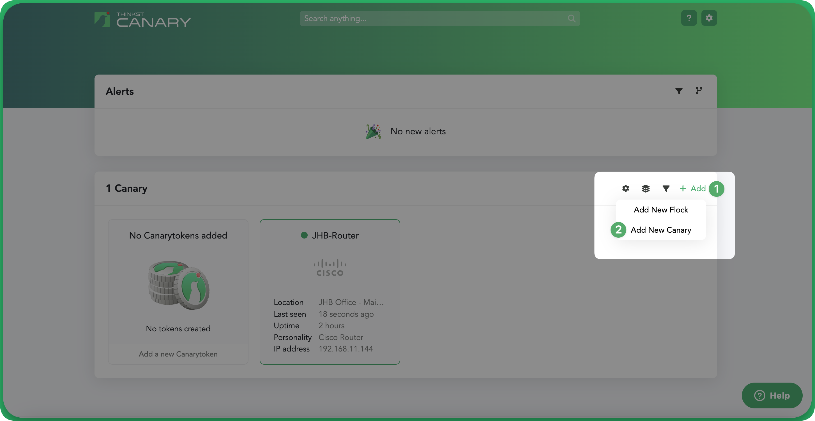Click the Cisco logo on router card
Screen dimensions: 815x421
click(330, 268)
